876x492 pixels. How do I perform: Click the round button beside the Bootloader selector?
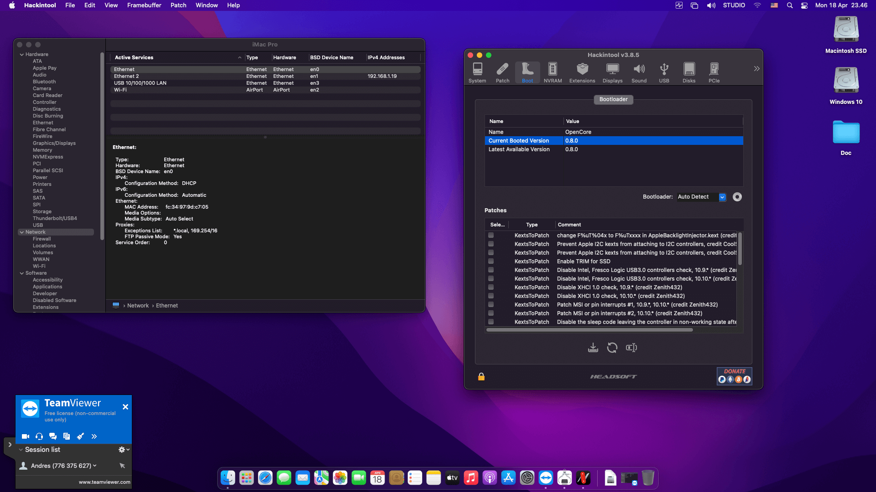tap(737, 197)
